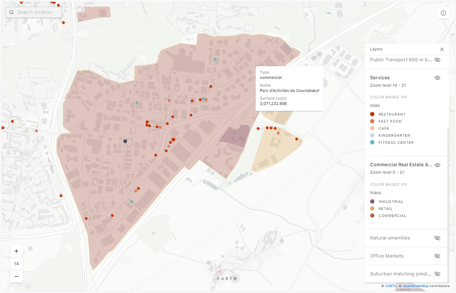Screen dimensions: 456x293
Task: Close the Layers panel
Action: (442, 49)
